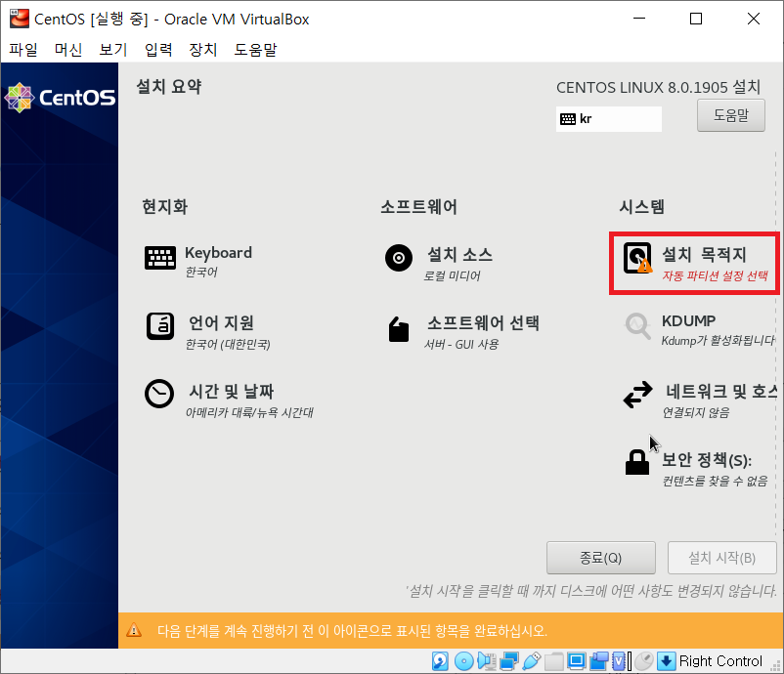
Task: Open 시간 및 날짜 clock settings
Action: point(229,400)
